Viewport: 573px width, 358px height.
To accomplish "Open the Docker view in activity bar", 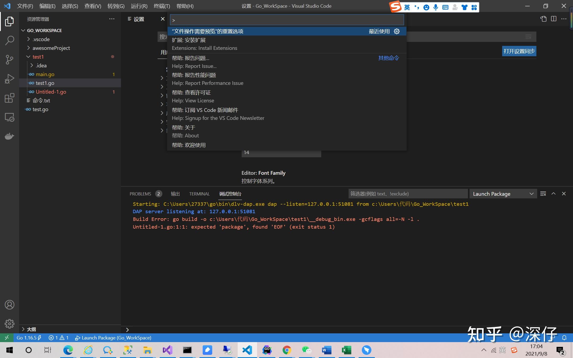I will (10, 136).
